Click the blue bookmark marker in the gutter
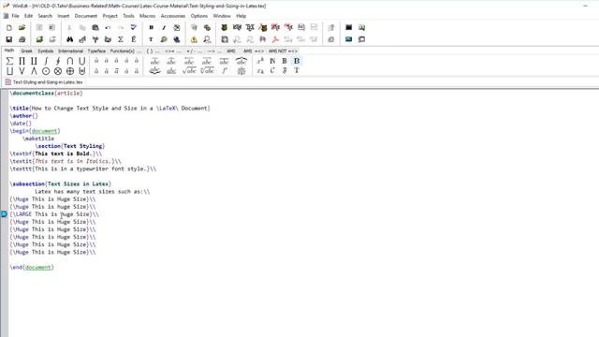The height and width of the screenshot is (337, 599). 4,214
